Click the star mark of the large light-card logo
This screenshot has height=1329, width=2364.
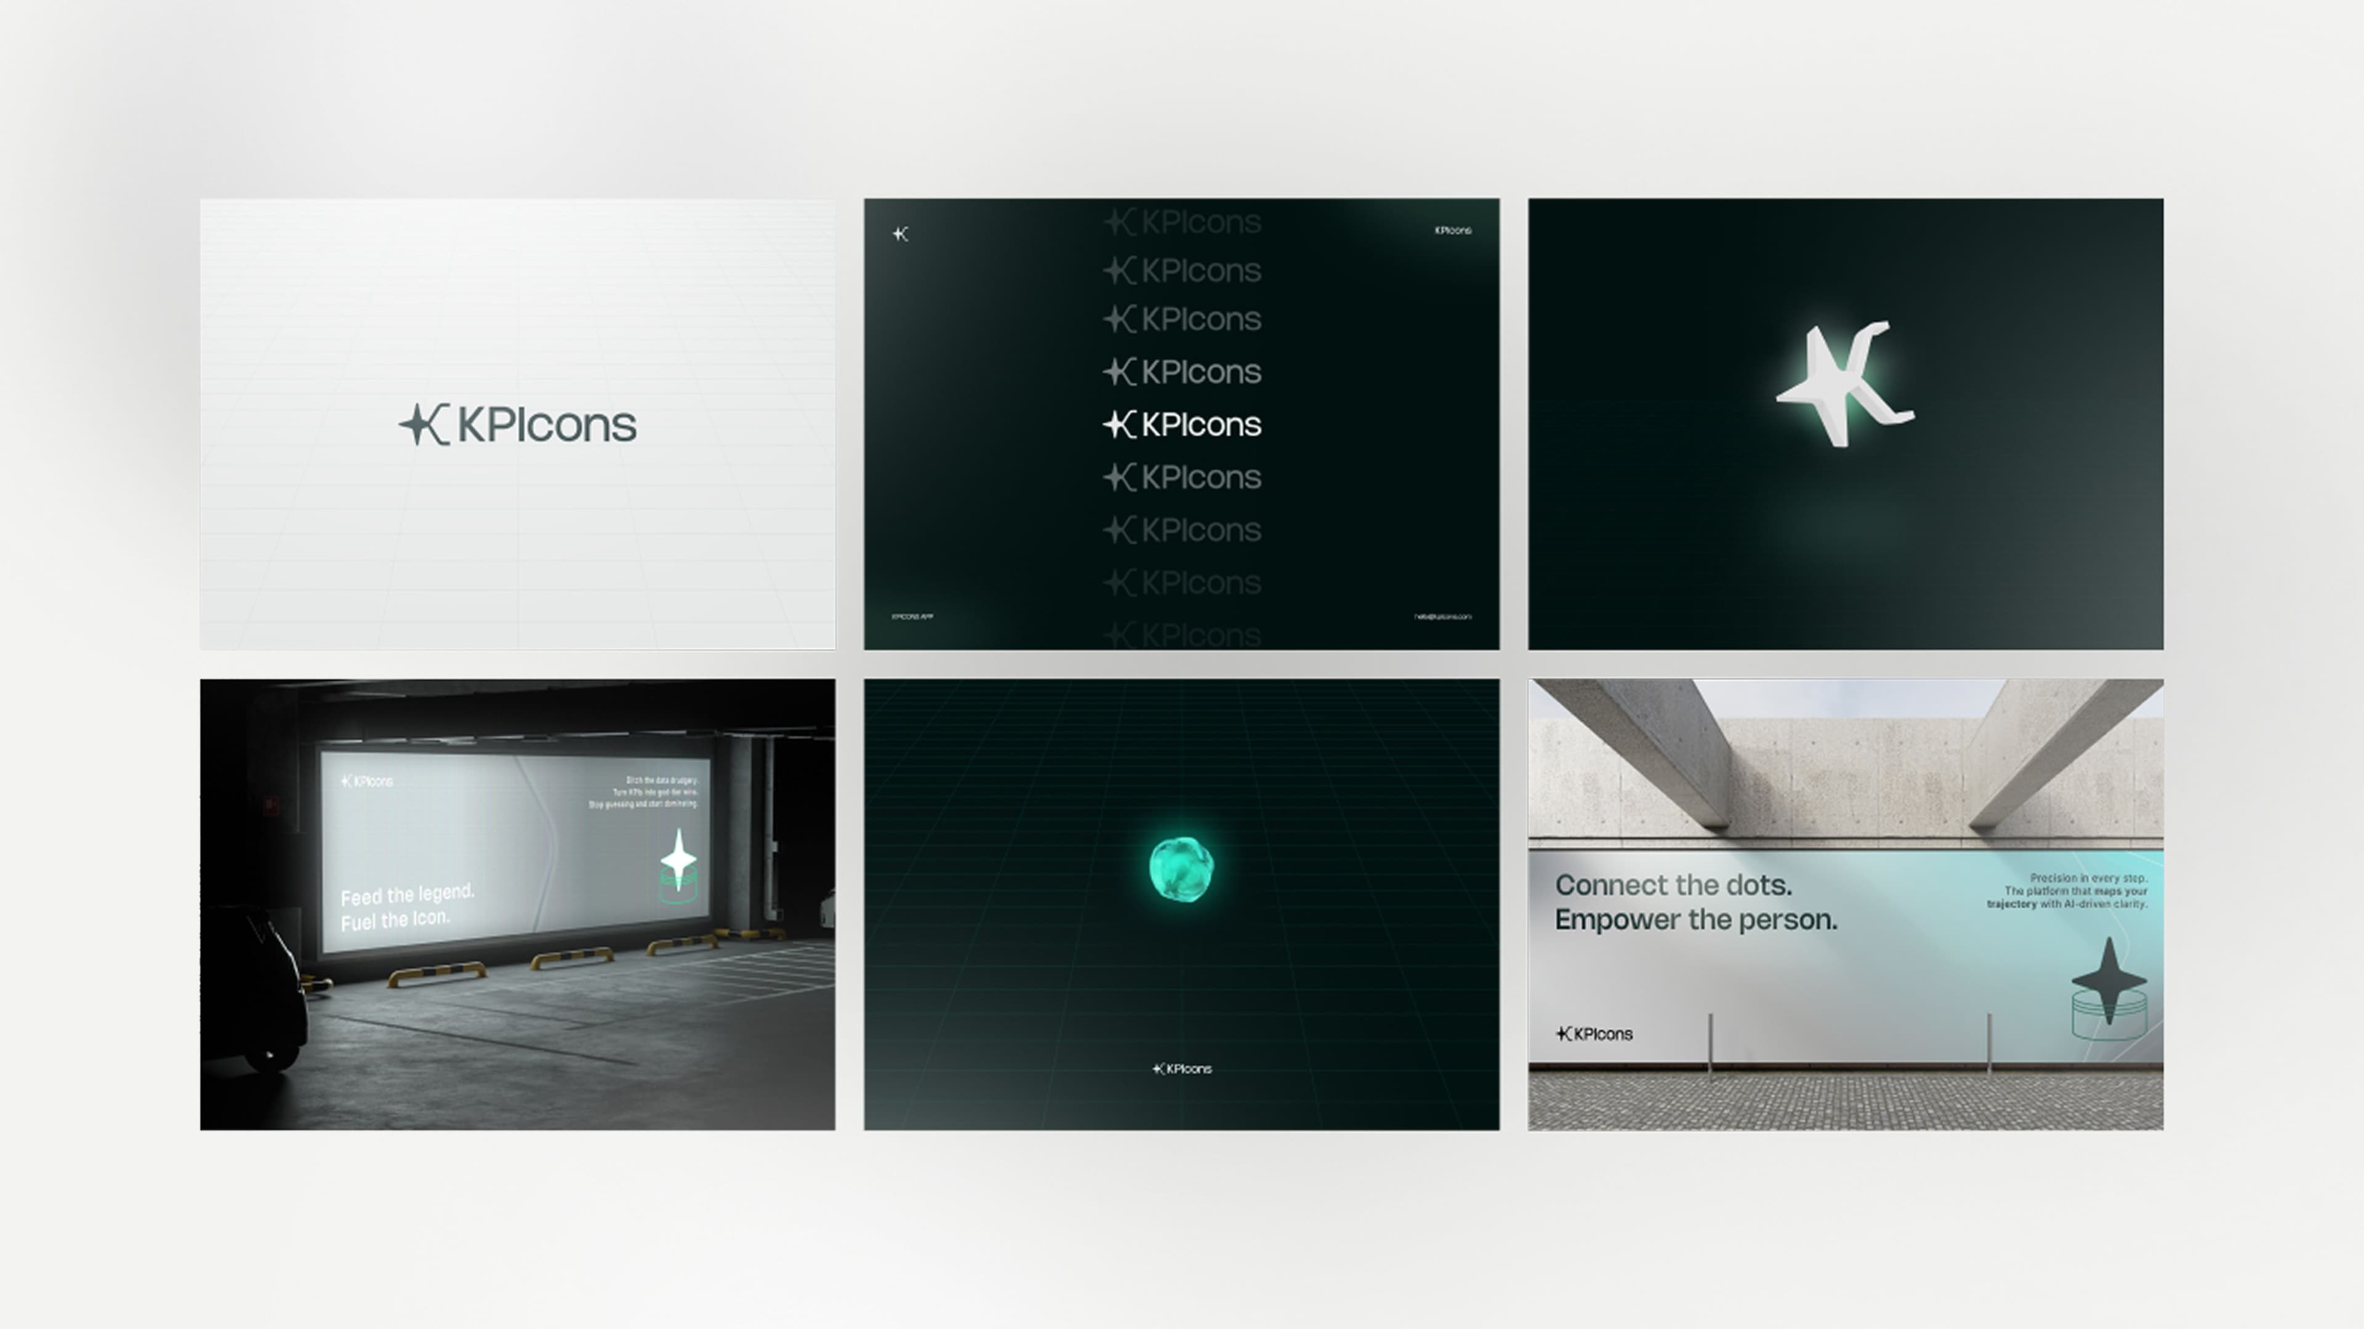pyautogui.click(x=424, y=425)
